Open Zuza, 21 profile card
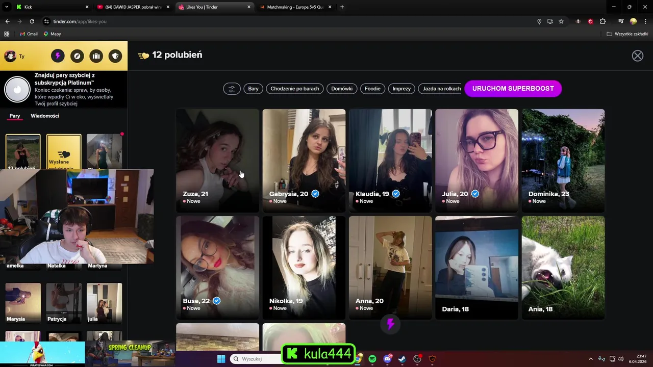 click(x=218, y=161)
